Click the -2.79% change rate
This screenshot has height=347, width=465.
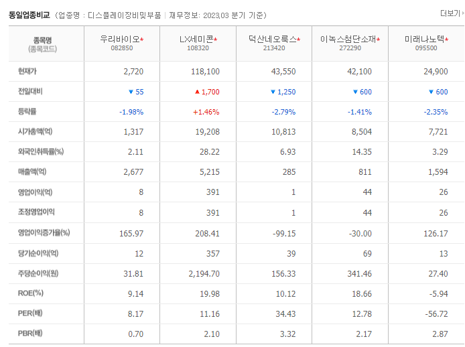click(x=284, y=112)
